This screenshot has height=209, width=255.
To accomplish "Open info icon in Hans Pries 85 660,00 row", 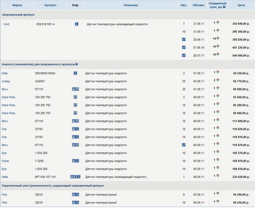I will point(75,113).
